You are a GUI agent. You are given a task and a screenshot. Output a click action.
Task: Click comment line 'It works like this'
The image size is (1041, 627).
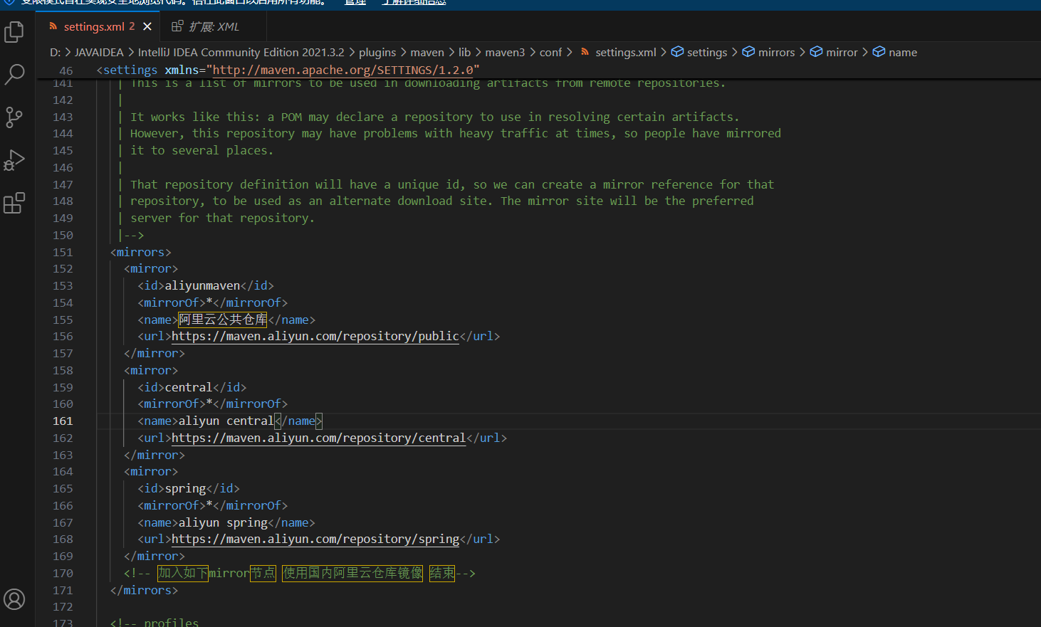point(435,117)
